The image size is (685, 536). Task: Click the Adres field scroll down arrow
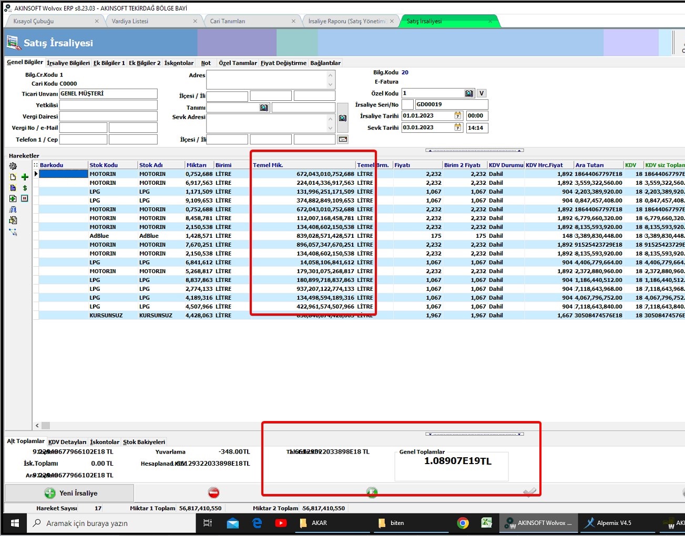pyautogui.click(x=331, y=85)
